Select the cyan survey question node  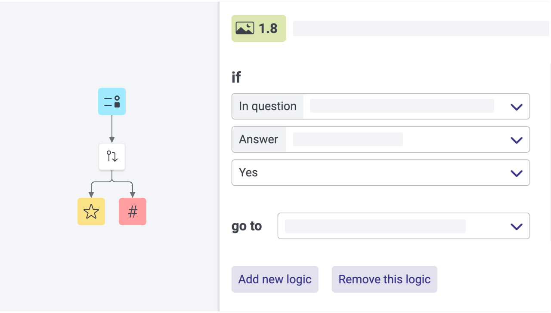112,101
